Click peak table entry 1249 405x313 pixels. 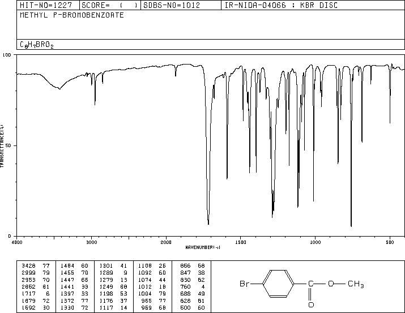click(x=106, y=286)
